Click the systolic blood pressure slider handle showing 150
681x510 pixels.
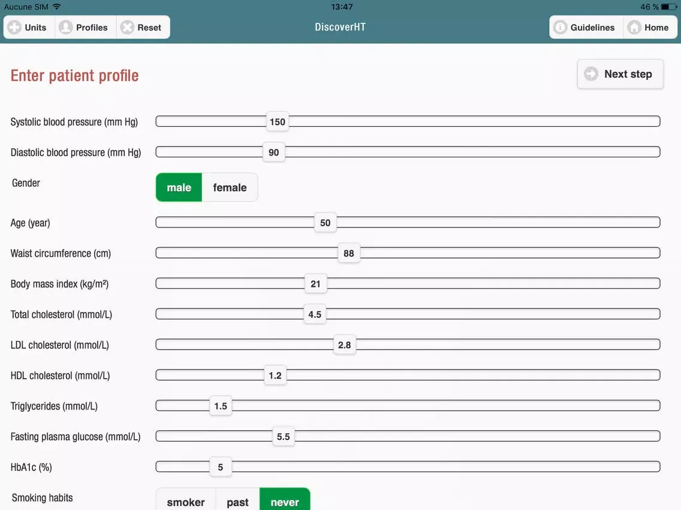[x=277, y=121]
